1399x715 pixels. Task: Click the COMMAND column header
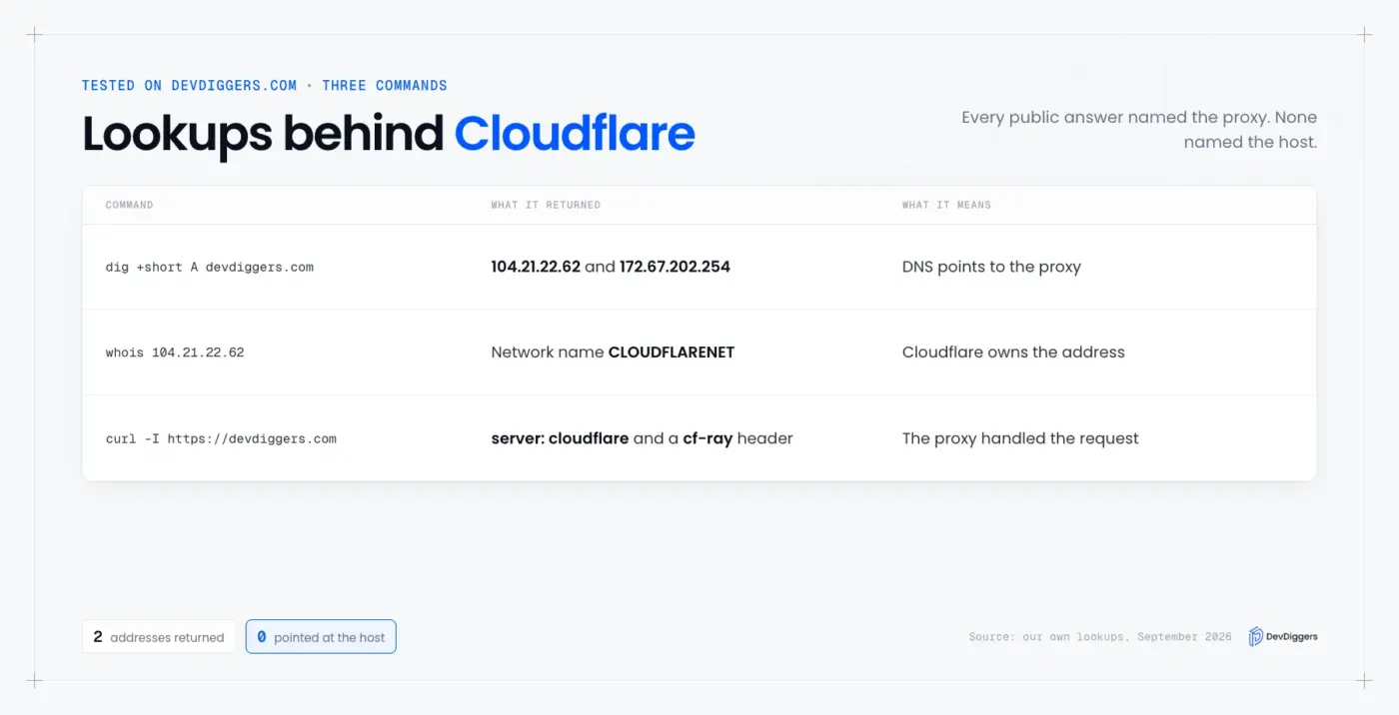point(130,205)
